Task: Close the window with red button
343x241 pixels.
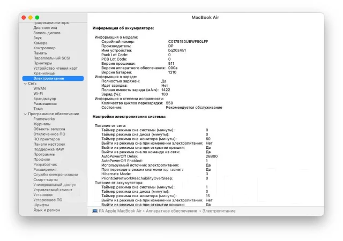Action: tap(24, 18)
